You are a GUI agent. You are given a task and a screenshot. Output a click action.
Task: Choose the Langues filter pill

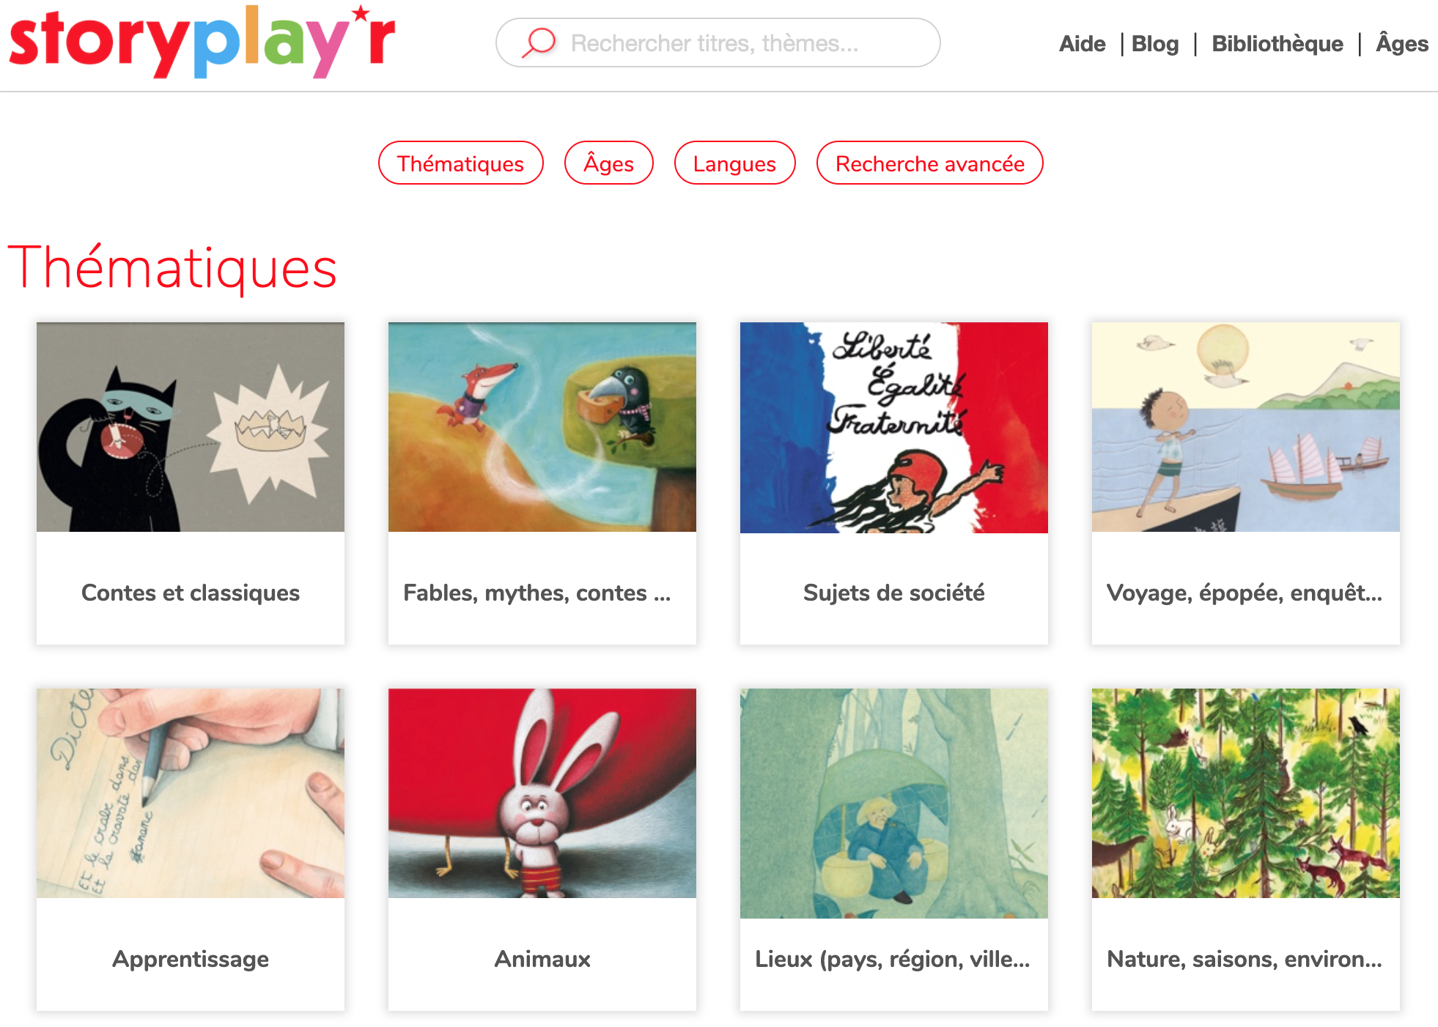pyautogui.click(x=734, y=163)
